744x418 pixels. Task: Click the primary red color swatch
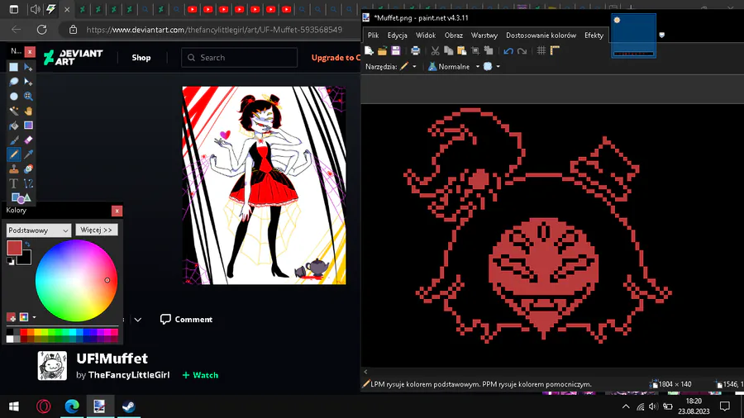tap(14, 248)
